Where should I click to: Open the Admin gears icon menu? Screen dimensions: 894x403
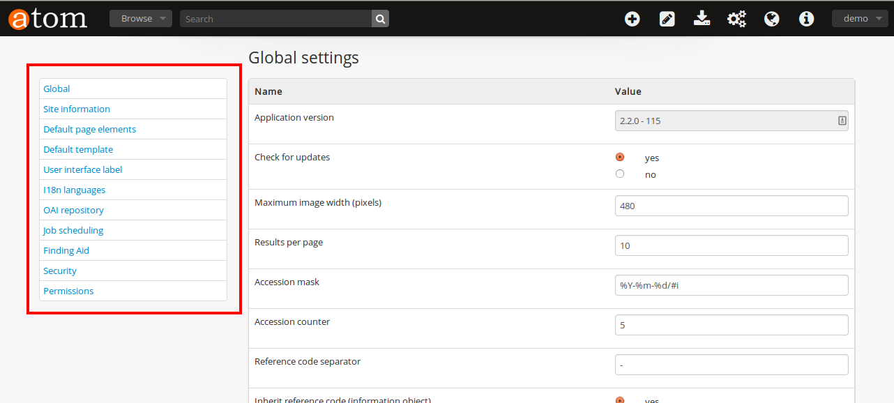736,19
